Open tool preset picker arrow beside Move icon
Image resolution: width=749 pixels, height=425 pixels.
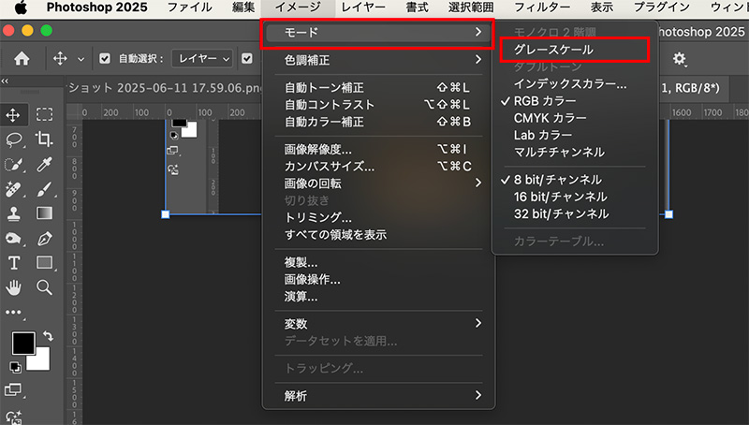(x=81, y=59)
